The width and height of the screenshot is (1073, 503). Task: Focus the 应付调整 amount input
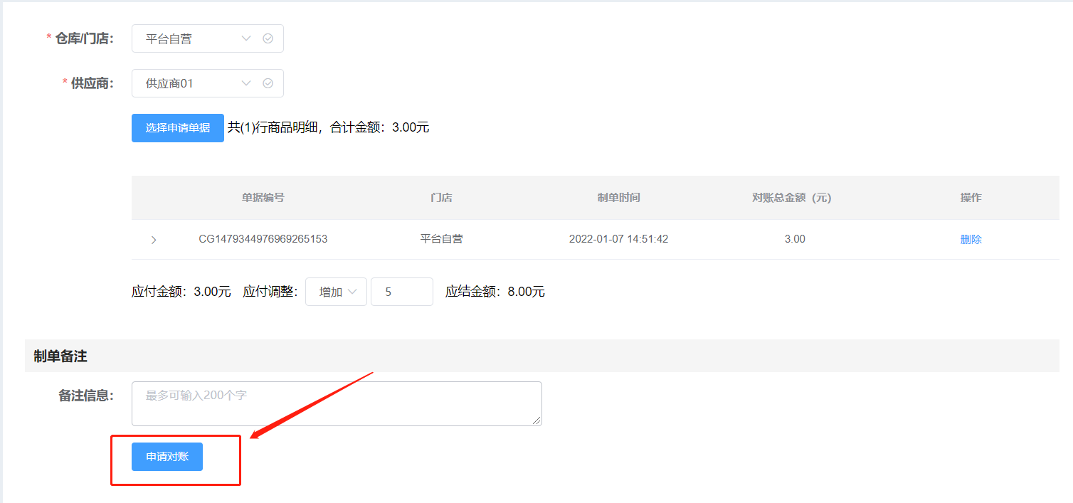click(x=401, y=292)
